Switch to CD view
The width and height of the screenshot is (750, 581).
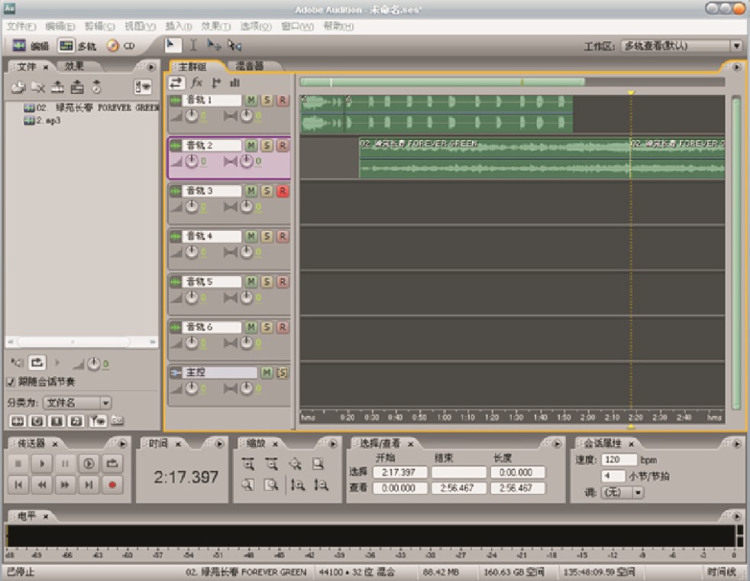(121, 46)
